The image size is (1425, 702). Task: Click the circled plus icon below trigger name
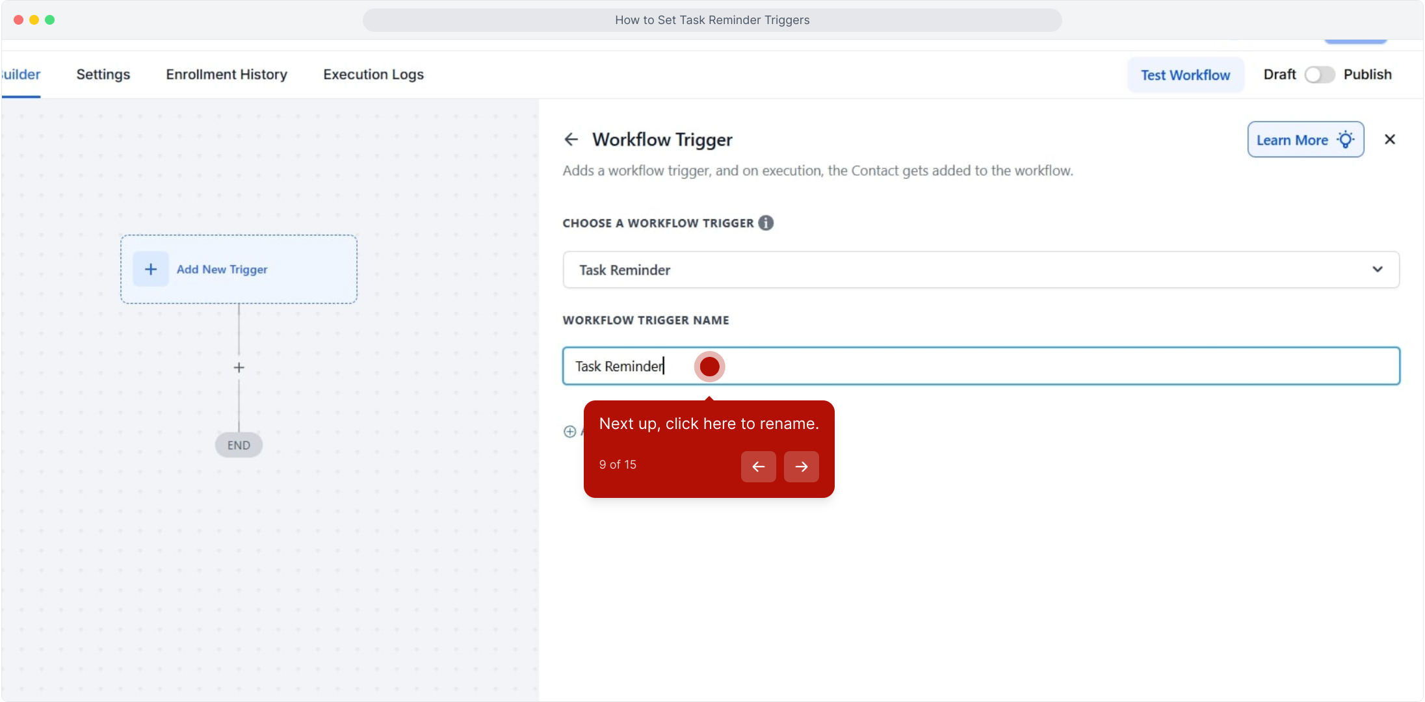coord(569,432)
